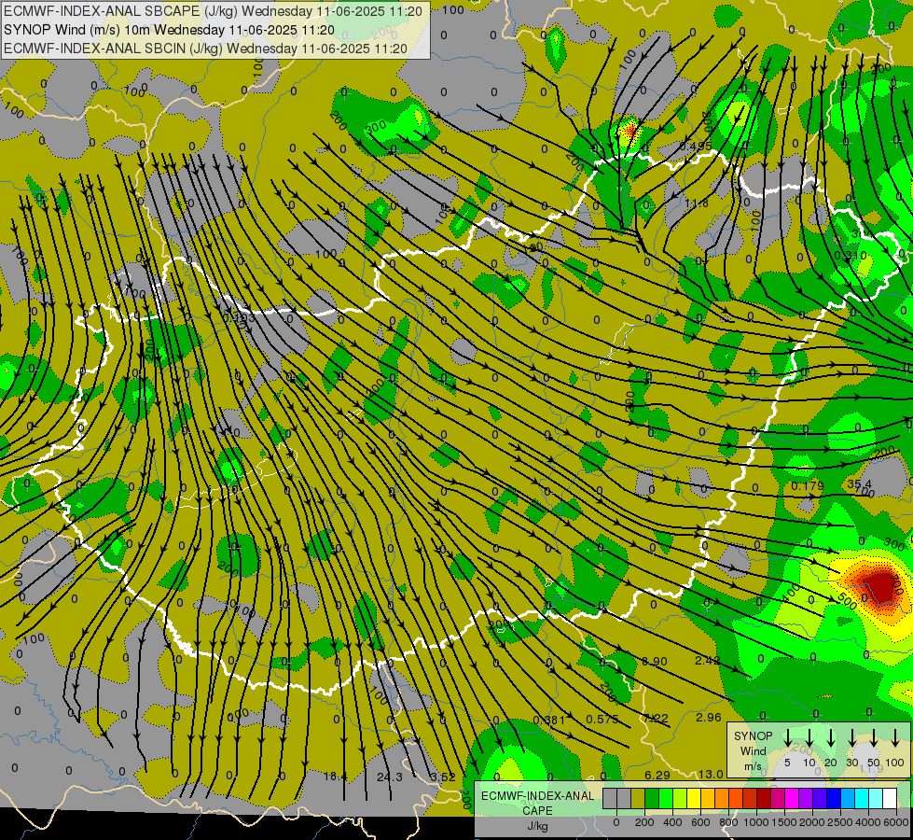This screenshot has height=840, width=913.
Task: Click the '0.310' value on the map
Action: (x=851, y=256)
